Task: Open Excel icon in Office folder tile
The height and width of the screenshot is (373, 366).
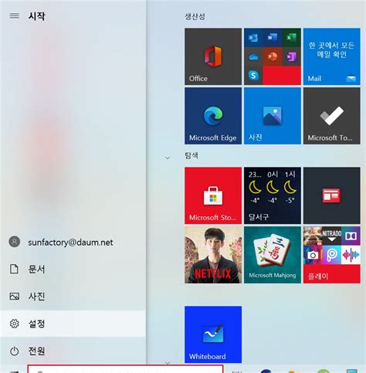Action: click(x=291, y=38)
